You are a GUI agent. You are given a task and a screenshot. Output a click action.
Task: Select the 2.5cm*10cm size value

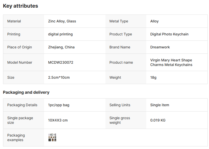(59, 77)
